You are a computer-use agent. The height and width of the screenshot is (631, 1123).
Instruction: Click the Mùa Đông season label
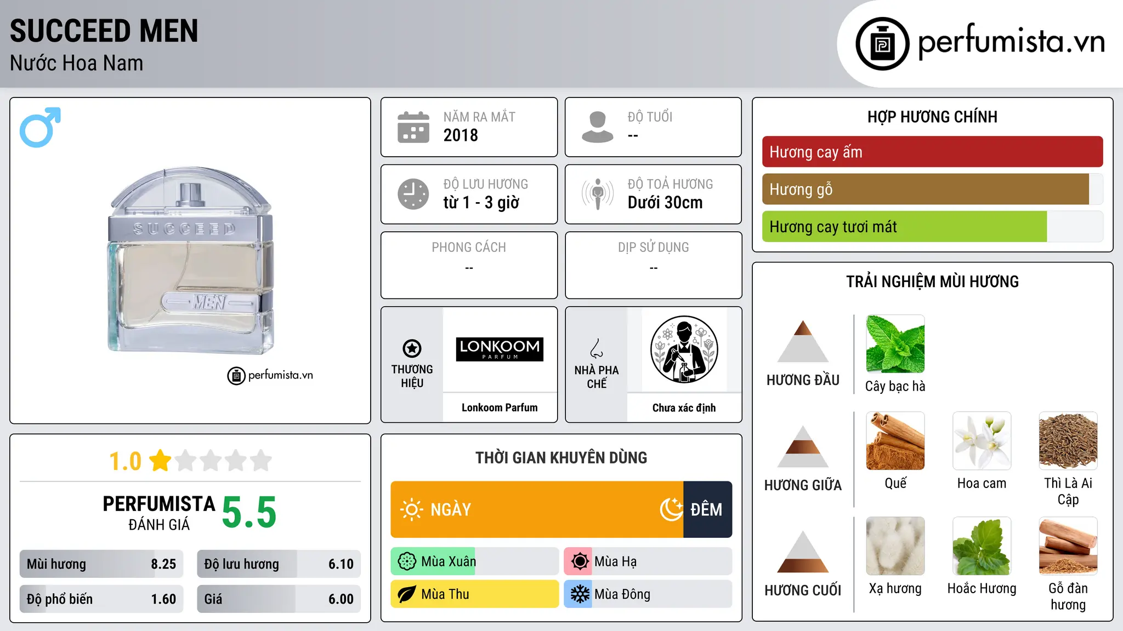(x=622, y=594)
